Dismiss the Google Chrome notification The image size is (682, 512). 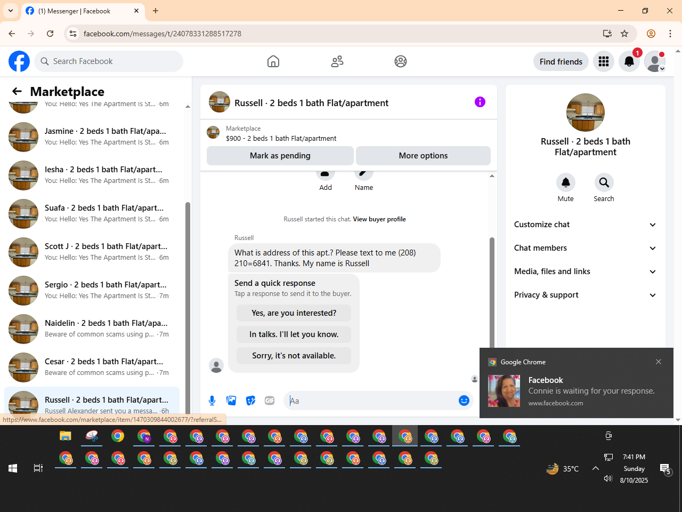pos(659,362)
